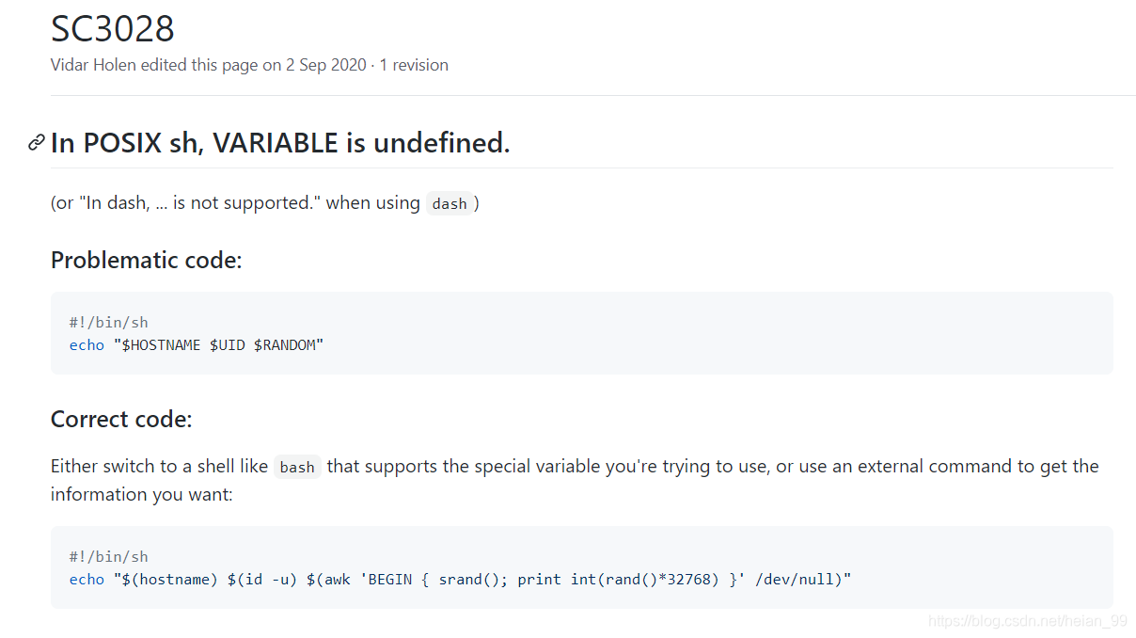Click the 'Either switch to a shell' paragraph
This screenshot has height=638, width=1136.
[575, 480]
